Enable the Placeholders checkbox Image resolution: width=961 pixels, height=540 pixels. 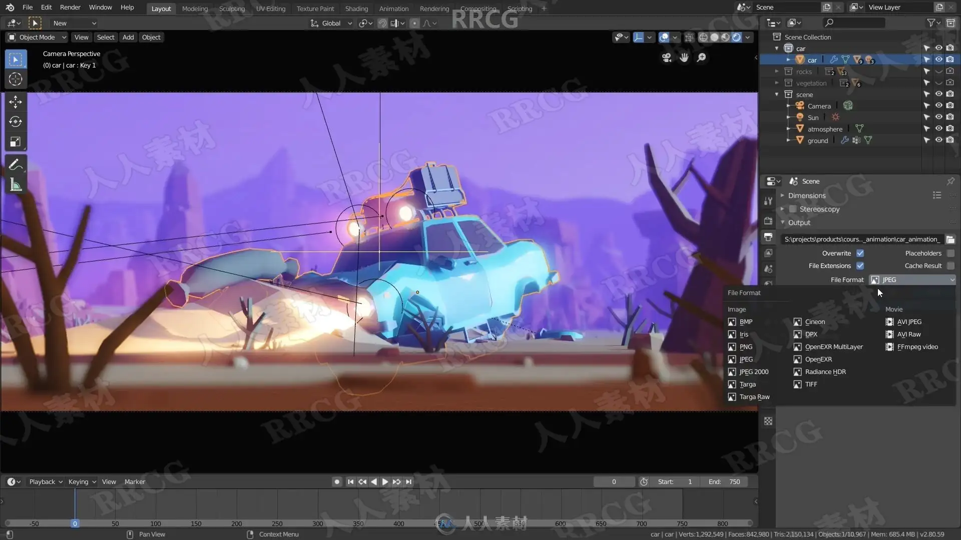[x=950, y=253]
